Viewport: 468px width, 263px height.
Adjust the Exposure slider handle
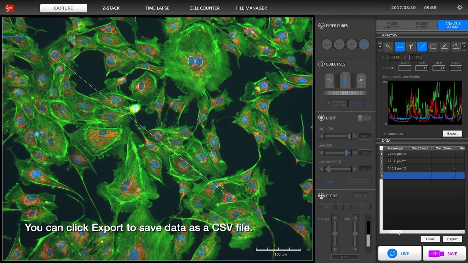[x=329, y=169]
